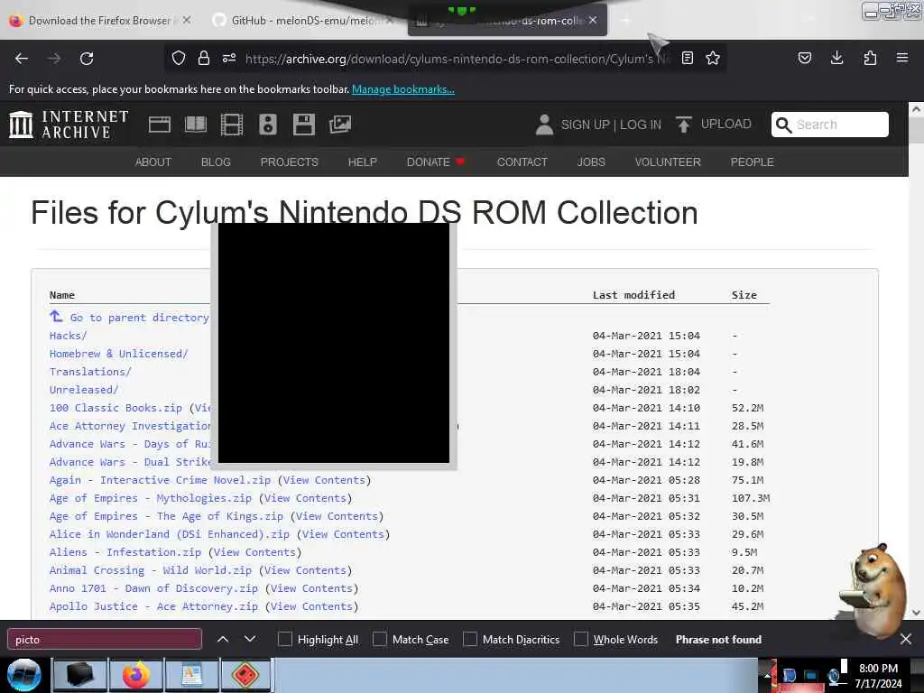Reload the page with the refresh icon
The width and height of the screenshot is (924, 693).
pos(87,59)
